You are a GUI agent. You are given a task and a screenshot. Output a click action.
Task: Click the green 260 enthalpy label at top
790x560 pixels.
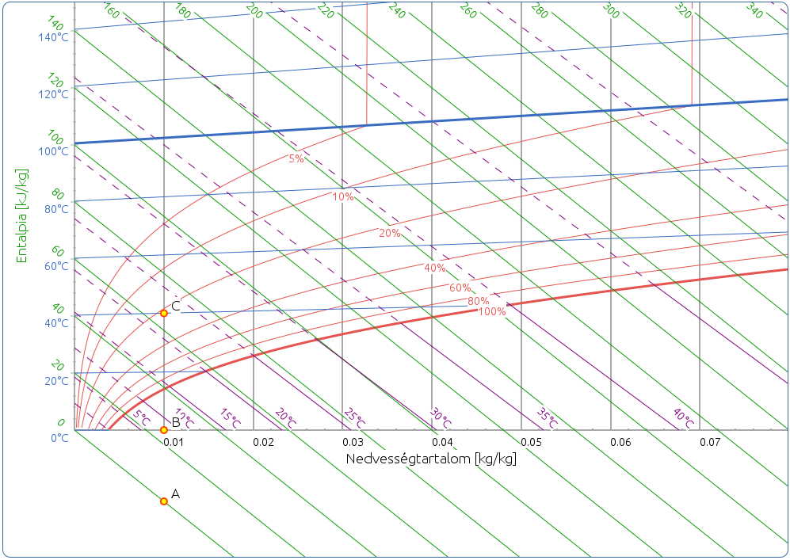468,10
